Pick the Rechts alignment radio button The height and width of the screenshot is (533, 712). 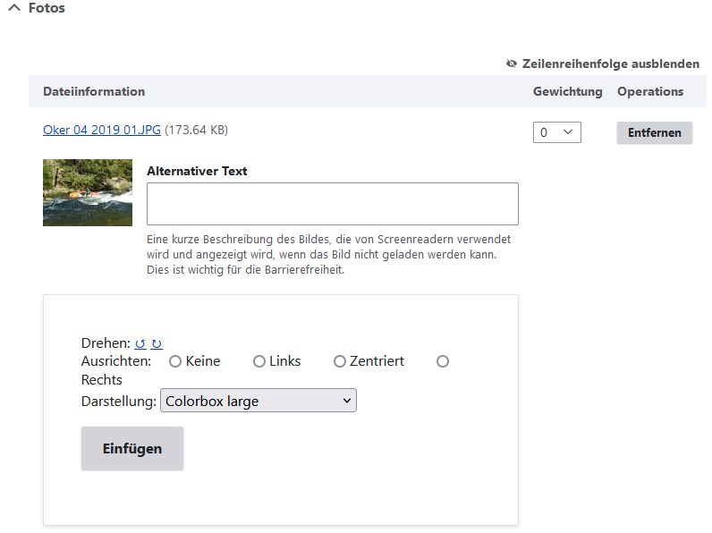click(442, 361)
